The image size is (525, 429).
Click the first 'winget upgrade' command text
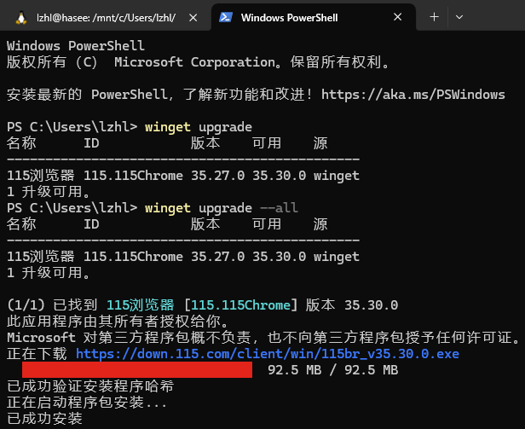[199, 127]
